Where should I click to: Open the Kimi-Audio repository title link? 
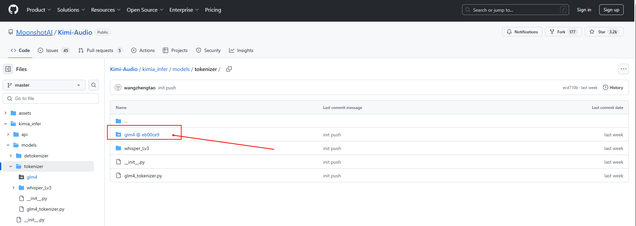(75, 32)
